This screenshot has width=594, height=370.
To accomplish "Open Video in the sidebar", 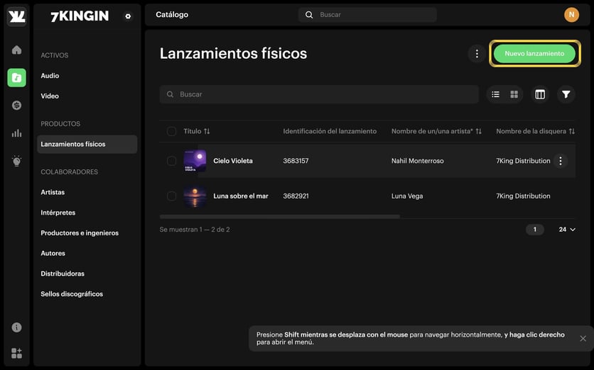I will pos(50,96).
